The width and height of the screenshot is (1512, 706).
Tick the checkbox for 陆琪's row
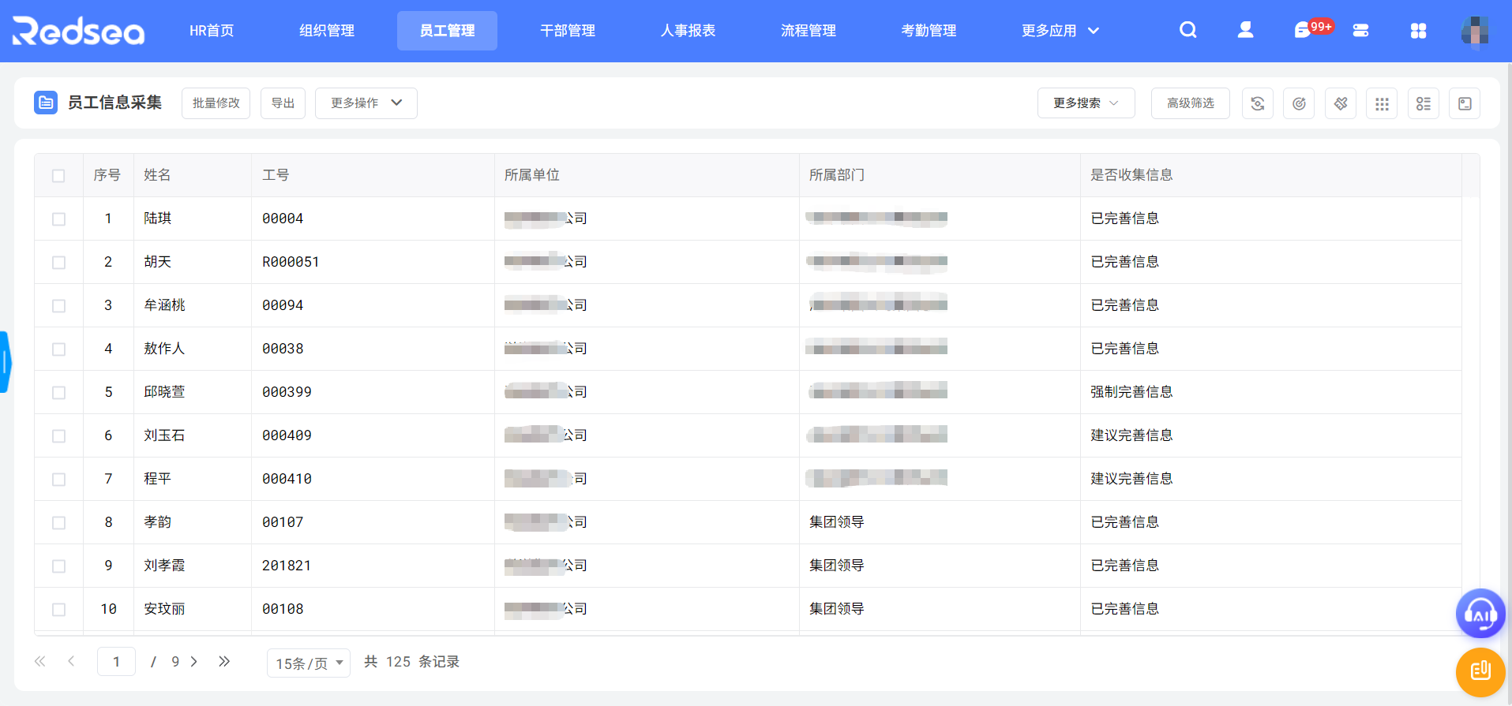[58, 219]
